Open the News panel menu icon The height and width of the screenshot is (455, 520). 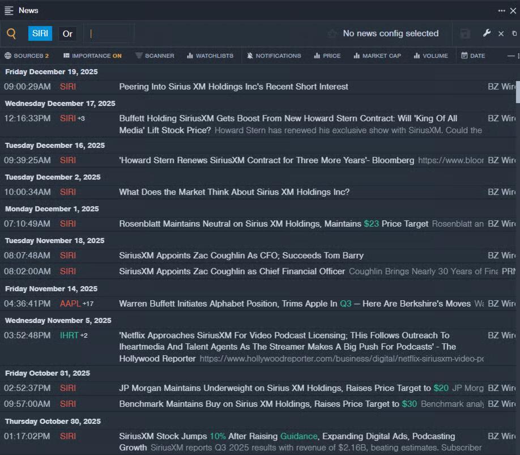point(9,10)
